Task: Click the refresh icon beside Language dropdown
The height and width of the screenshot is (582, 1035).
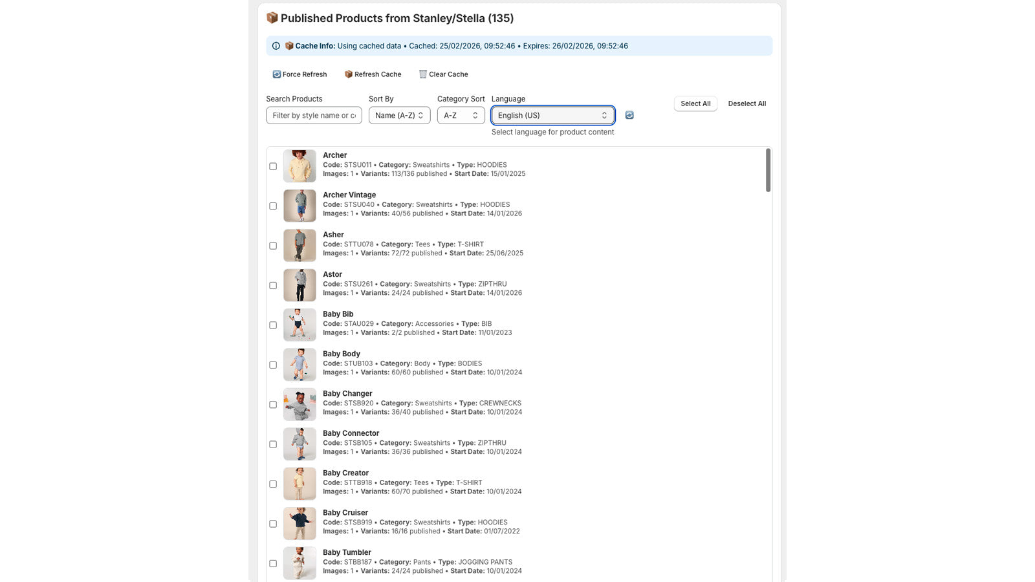Action: coord(629,115)
